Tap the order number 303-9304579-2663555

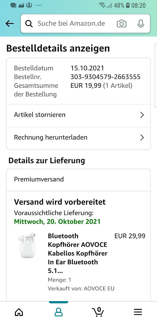pos(105,77)
